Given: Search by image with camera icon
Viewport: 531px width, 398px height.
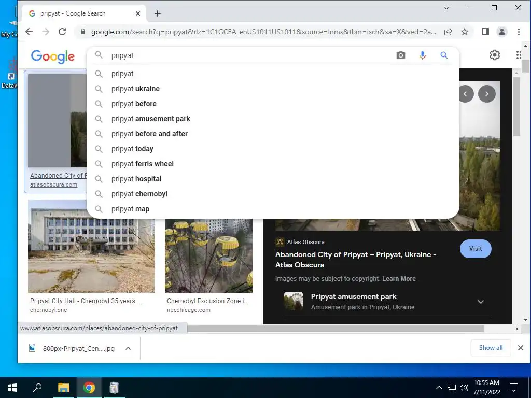Looking at the screenshot, I should pos(401,55).
